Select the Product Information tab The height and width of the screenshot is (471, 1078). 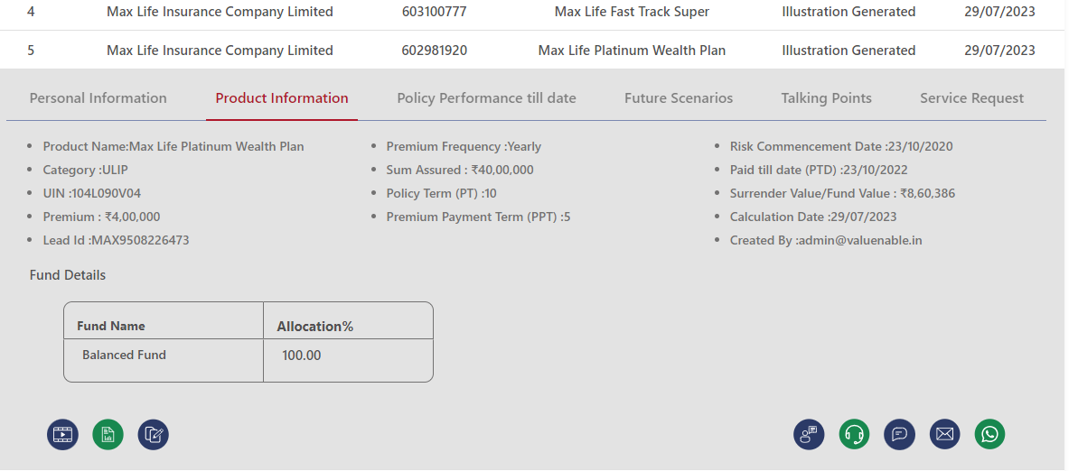tap(282, 98)
